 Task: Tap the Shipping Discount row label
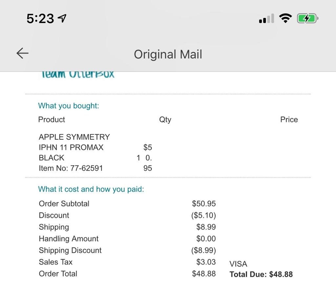(x=70, y=250)
